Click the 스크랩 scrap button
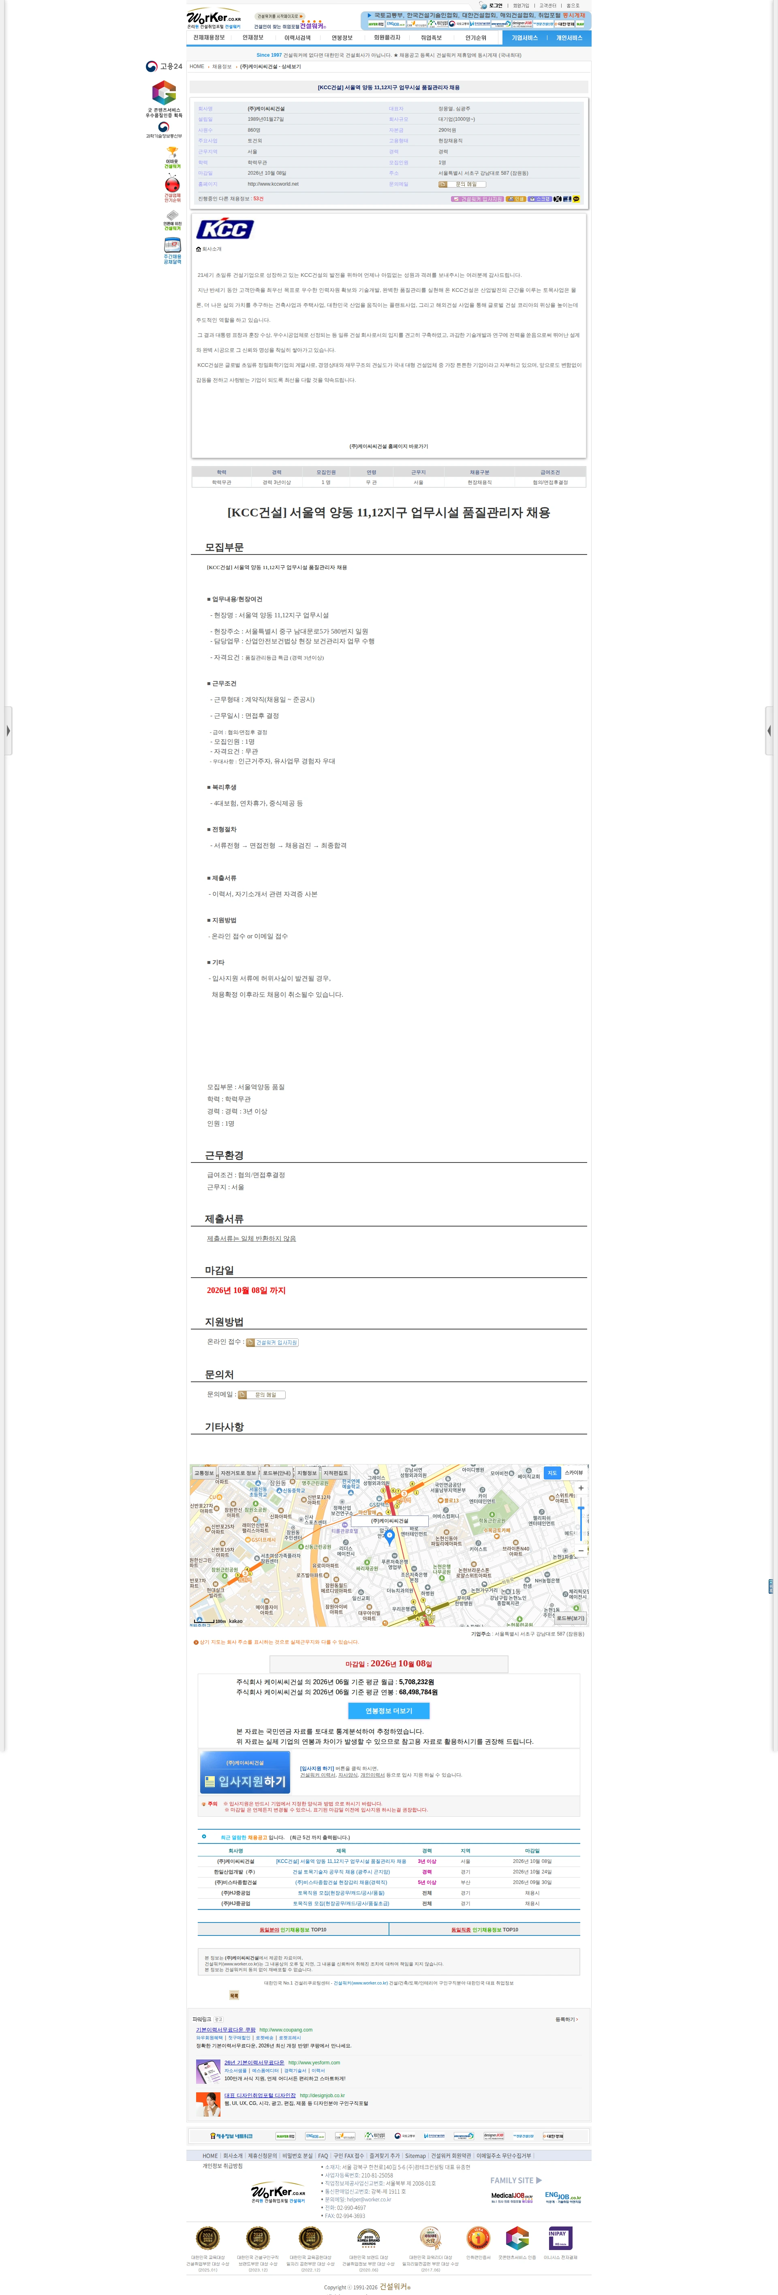Image resolution: width=778 pixels, height=2295 pixels. pyautogui.click(x=539, y=199)
